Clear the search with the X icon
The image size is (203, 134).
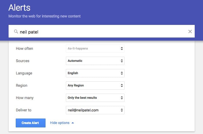pyautogui.click(x=190, y=31)
